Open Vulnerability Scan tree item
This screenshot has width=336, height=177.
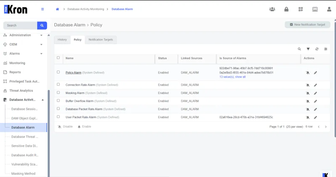[25, 164]
